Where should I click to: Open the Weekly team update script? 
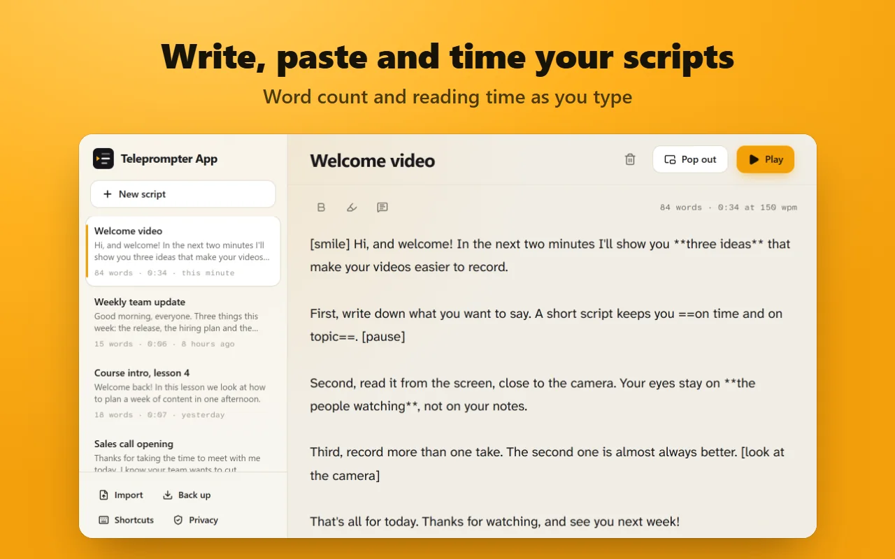point(183,322)
